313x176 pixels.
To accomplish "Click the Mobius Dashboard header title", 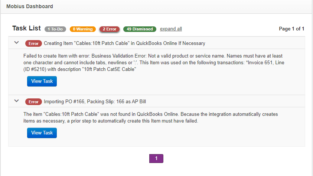I will point(30,6).
